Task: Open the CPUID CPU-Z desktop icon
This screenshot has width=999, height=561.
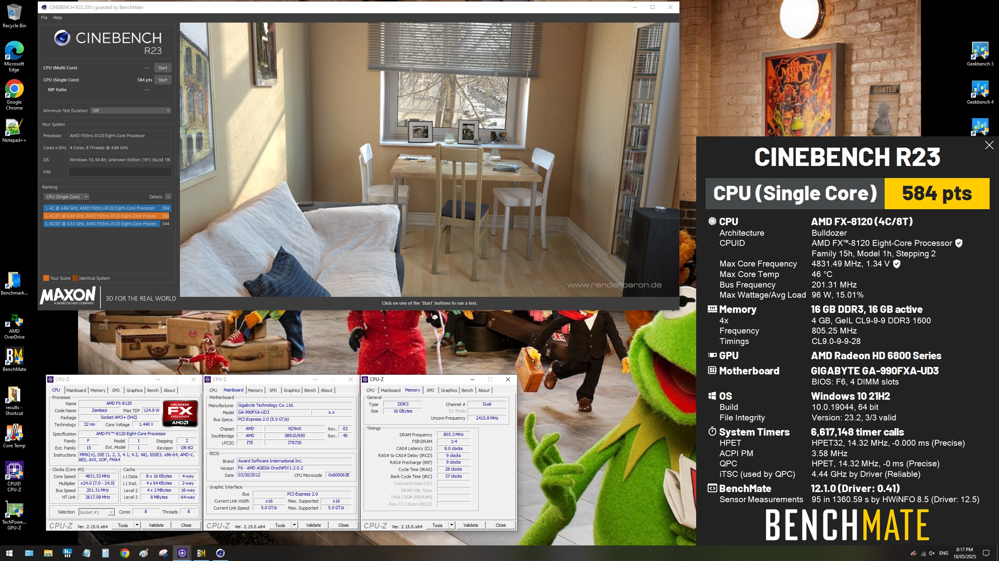Action: click(14, 476)
